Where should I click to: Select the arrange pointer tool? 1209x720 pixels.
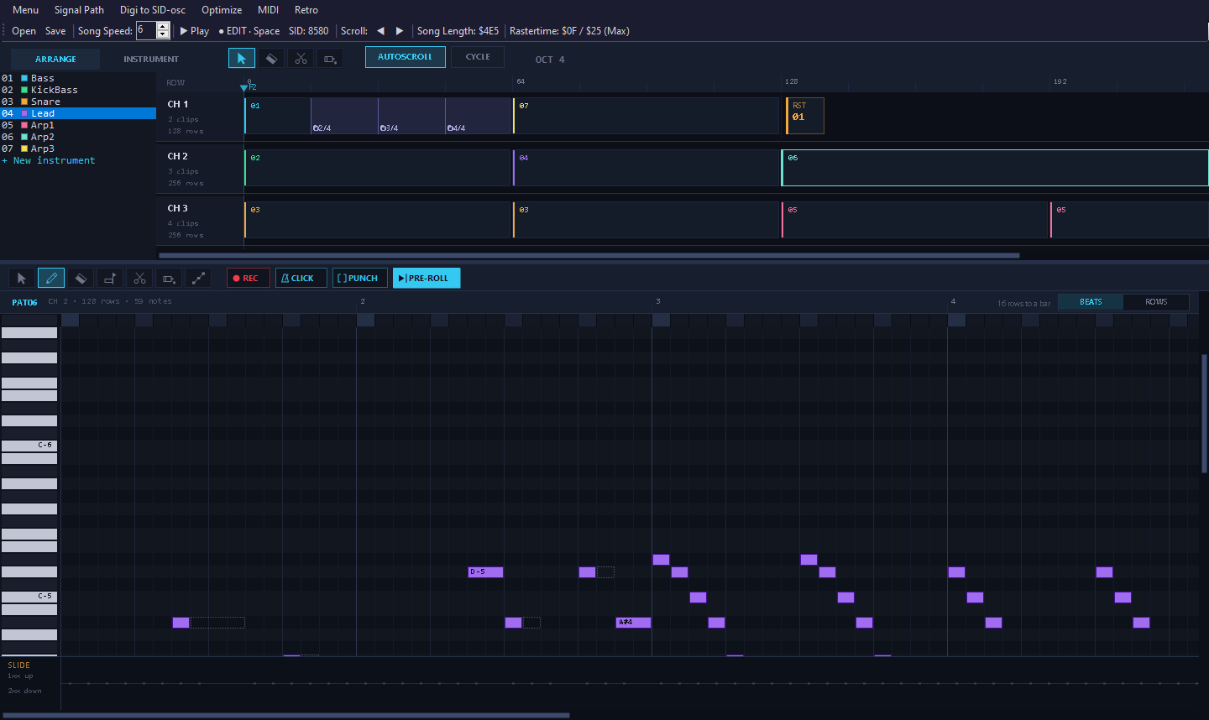click(x=242, y=58)
